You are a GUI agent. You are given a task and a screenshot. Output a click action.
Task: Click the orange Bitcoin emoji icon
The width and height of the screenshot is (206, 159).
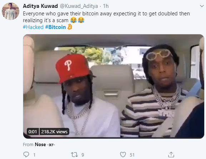(x=70, y=27)
